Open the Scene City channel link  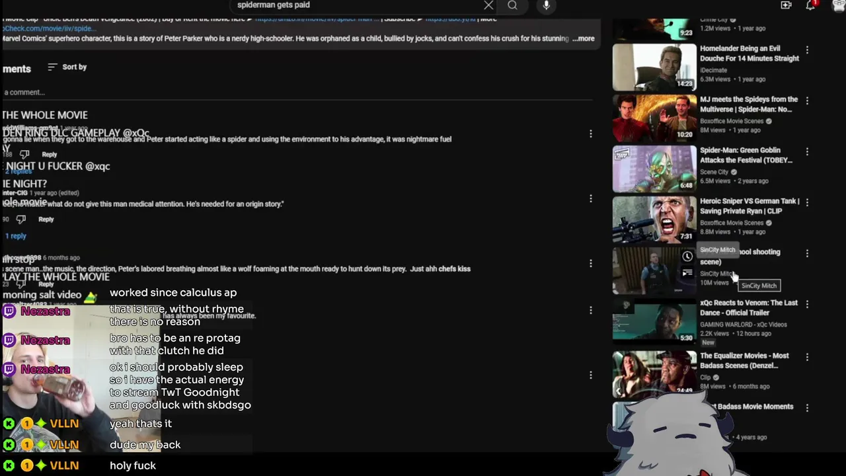pyautogui.click(x=714, y=172)
